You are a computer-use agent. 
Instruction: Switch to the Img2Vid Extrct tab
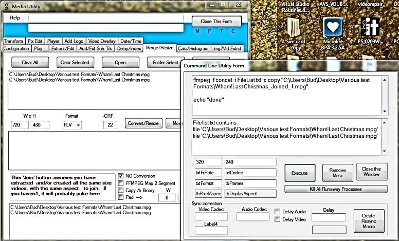[x=227, y=48]
